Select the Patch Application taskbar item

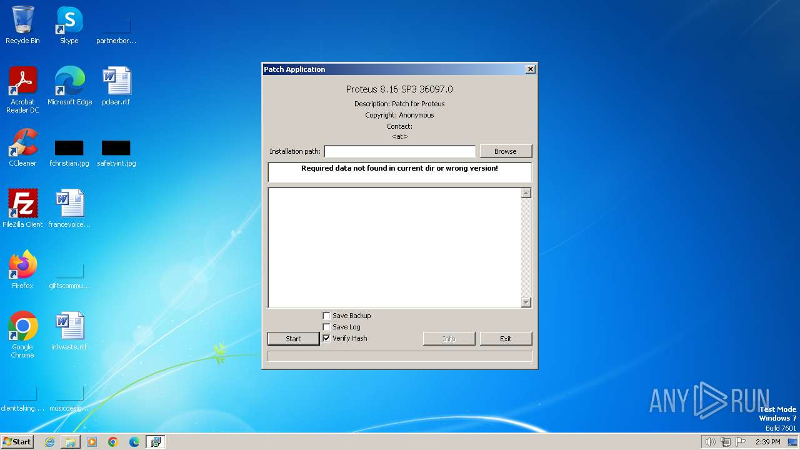156,442
